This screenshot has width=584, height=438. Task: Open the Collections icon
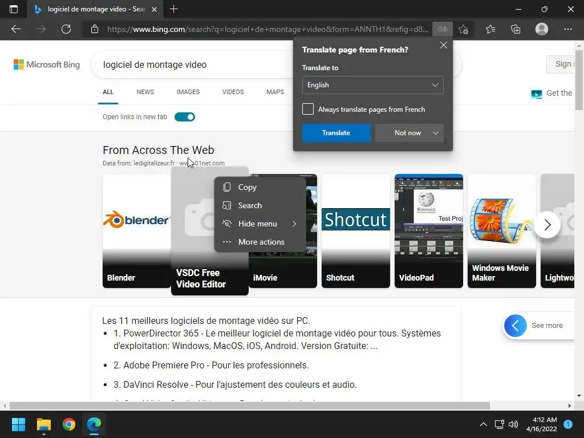pos(516,29)
